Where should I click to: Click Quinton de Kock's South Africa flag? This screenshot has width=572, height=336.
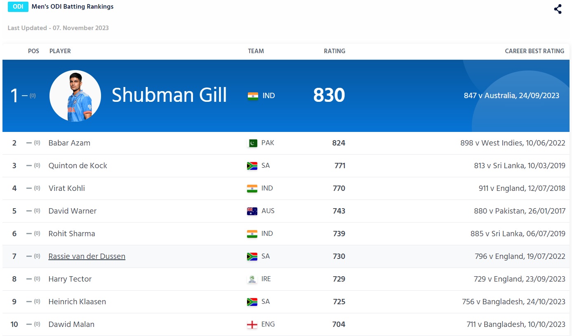pyautogui.click(x=252, y=166)
